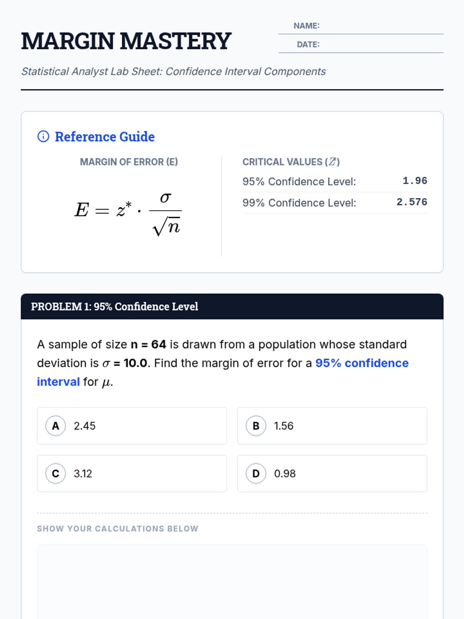Click the DATE field line
The width and height of the screenshot is (464, 619).
click(x=381, y=45)
